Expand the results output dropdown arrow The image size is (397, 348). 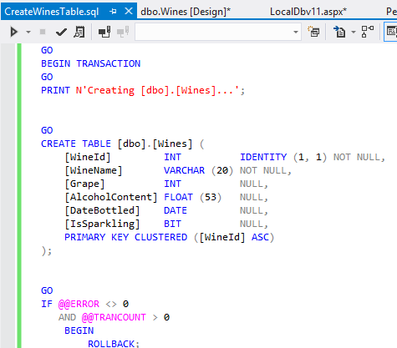[354, 32]
